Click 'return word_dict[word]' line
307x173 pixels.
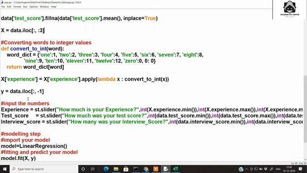[35, 67]
